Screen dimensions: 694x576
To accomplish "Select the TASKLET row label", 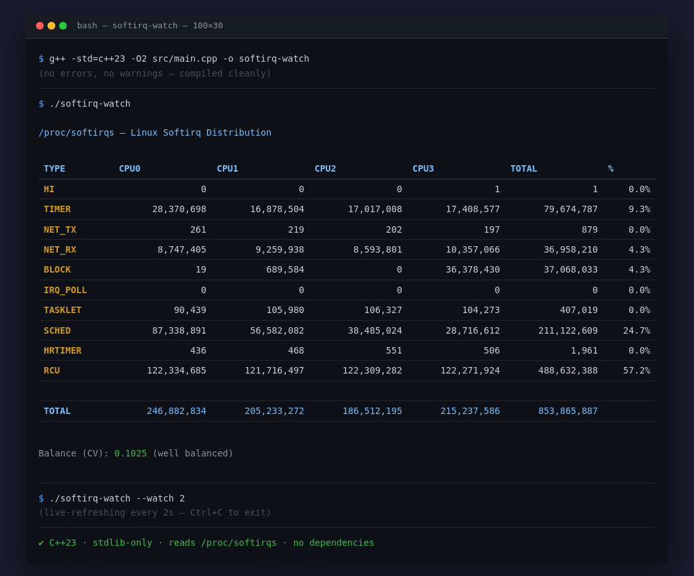I will pyautogui.click(x=62, y=310).
